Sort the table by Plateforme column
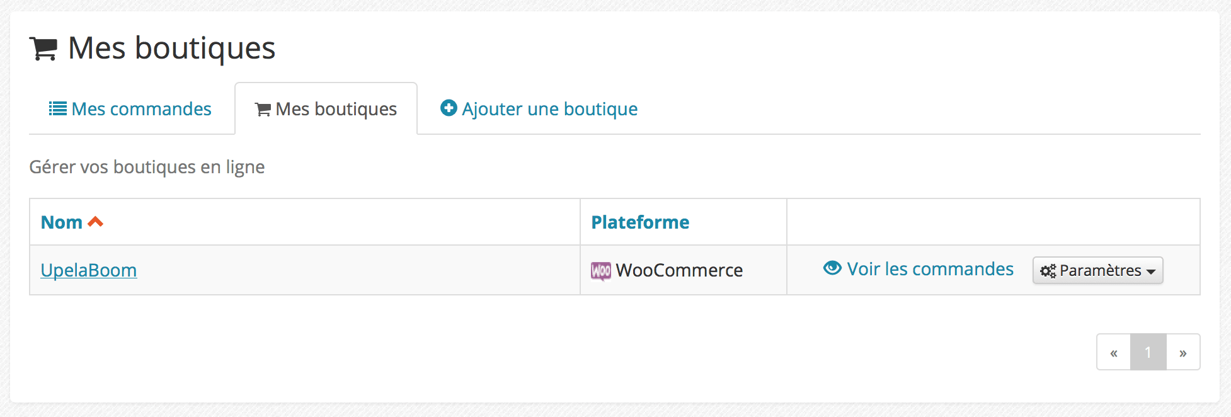The width and height of the screenshot is (1231, 417). click(640, 222)
